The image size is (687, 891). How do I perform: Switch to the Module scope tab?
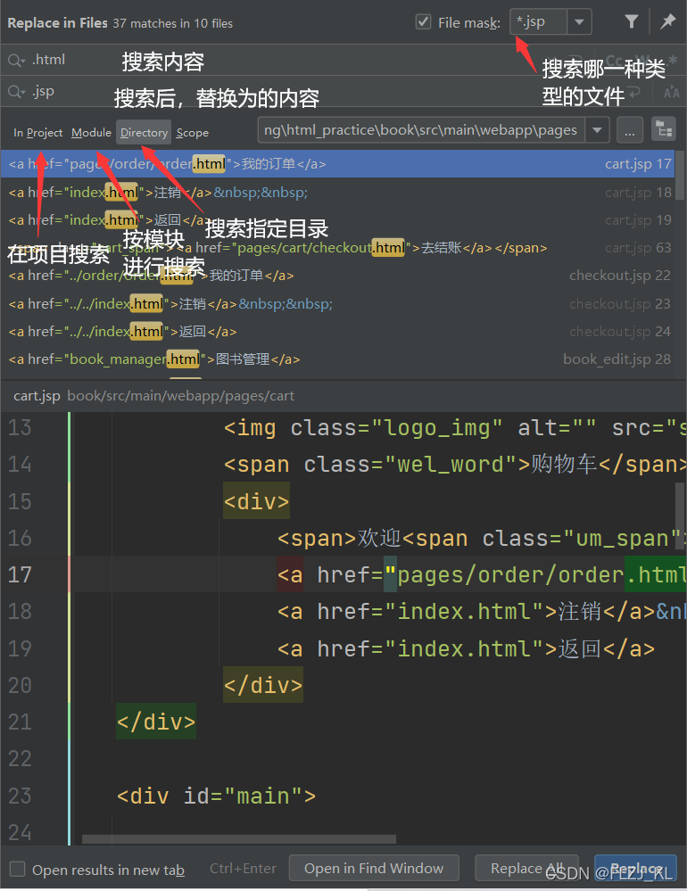[x=92, y=132]
